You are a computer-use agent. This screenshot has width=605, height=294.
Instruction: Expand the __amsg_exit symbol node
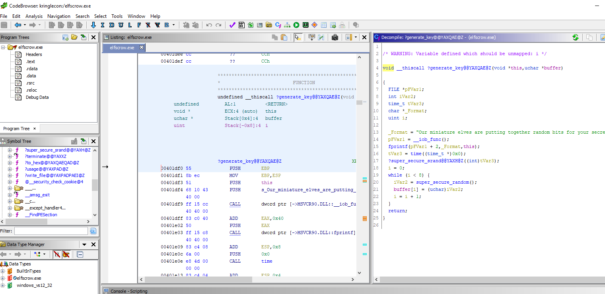10,195
